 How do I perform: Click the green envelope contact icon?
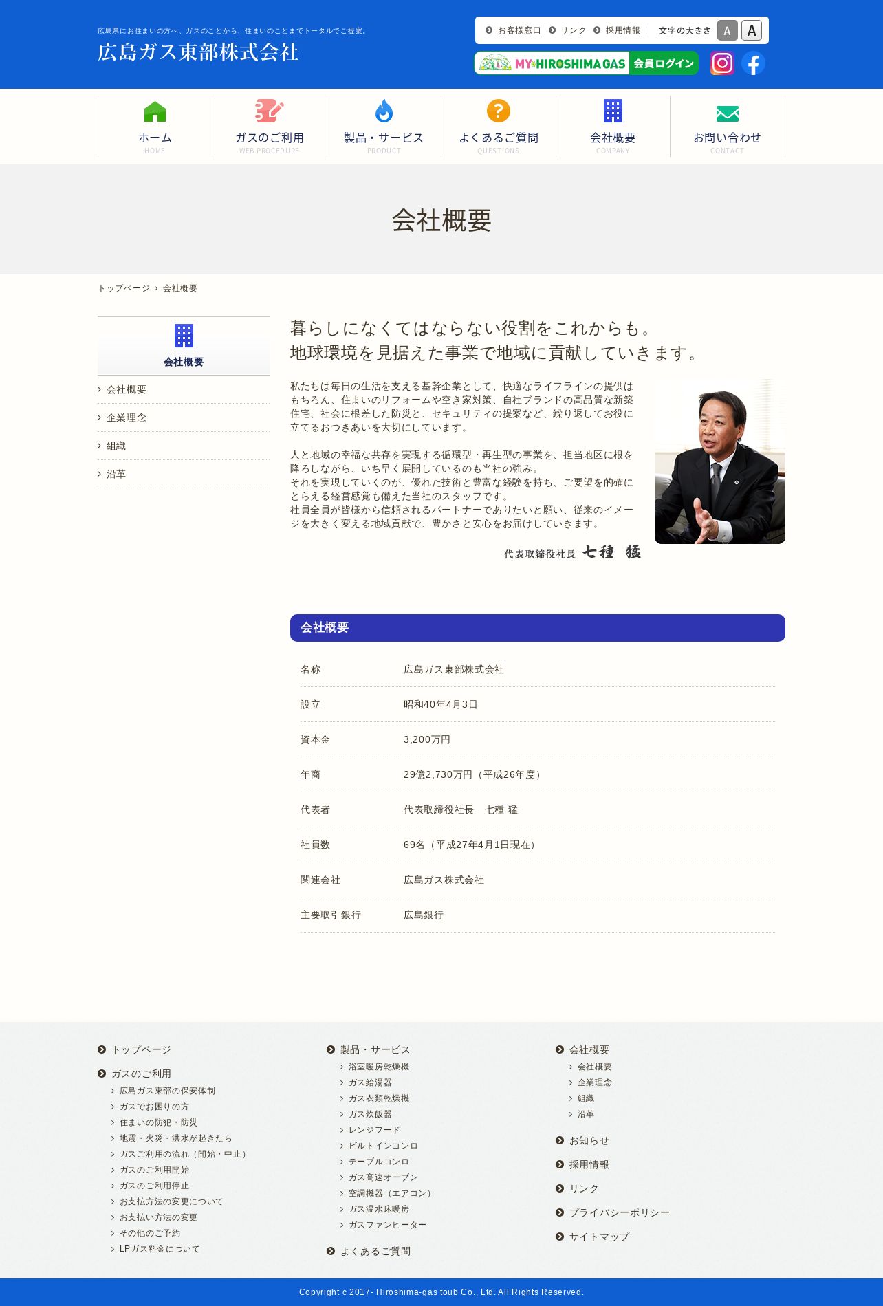click(728, 113)
